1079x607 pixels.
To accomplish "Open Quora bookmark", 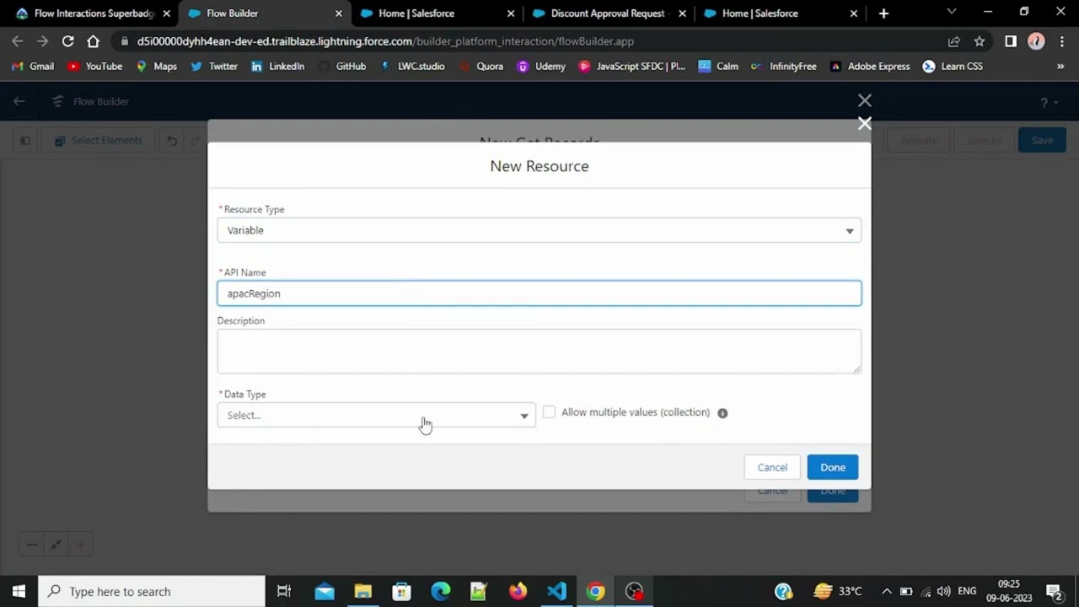I will pos(480,67).
